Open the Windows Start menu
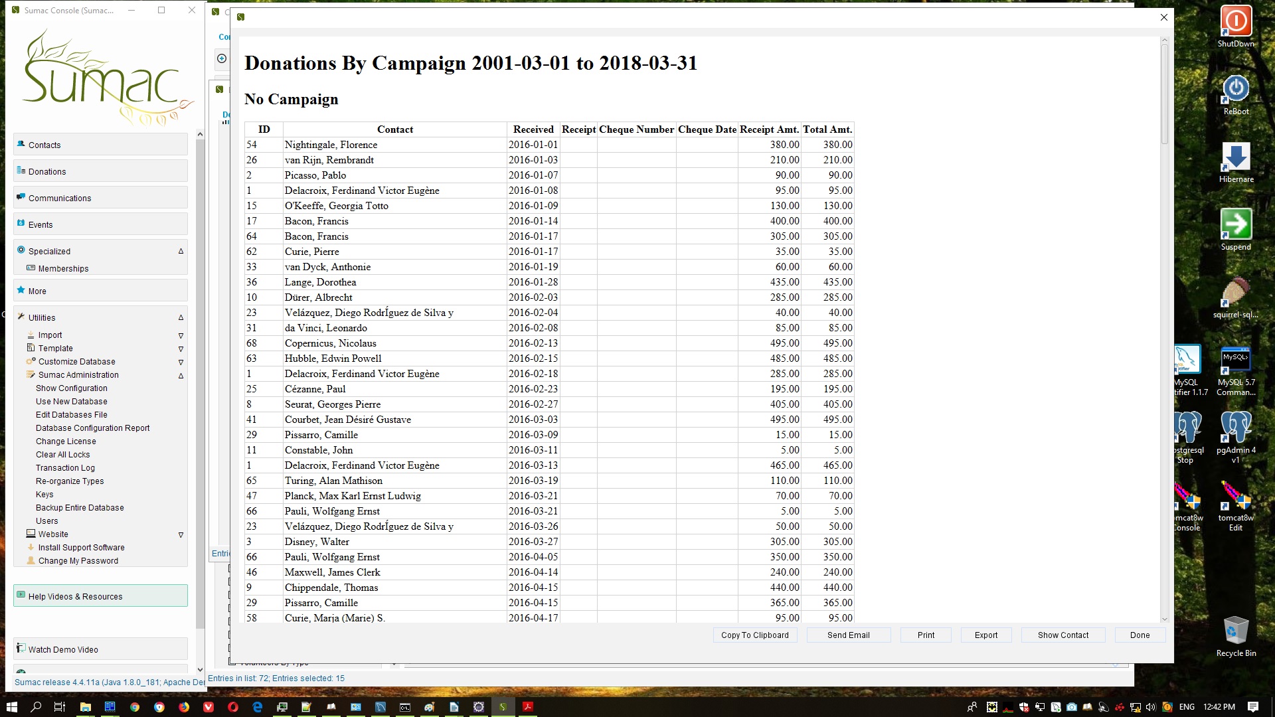The height and width of the screenshot is (717, 1275). point(11,707)
